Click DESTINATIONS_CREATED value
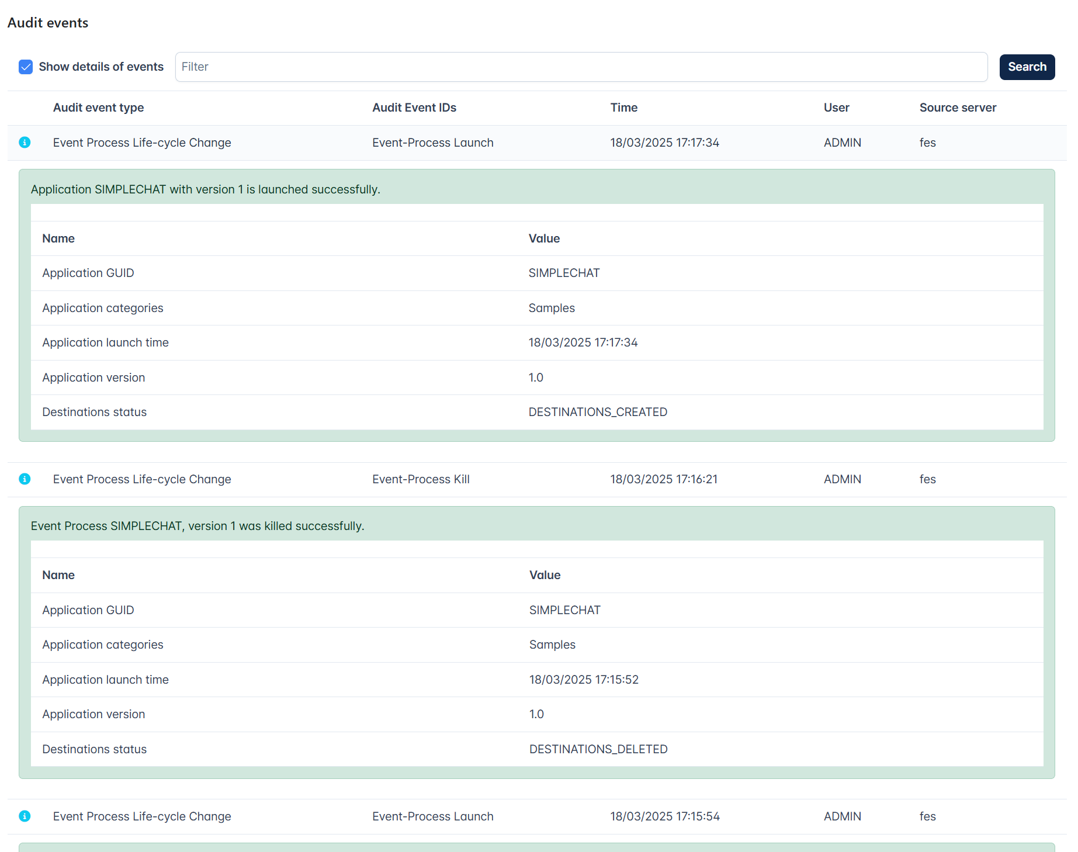This screenshot has width=1078, height=852. (x=598, y=412)
